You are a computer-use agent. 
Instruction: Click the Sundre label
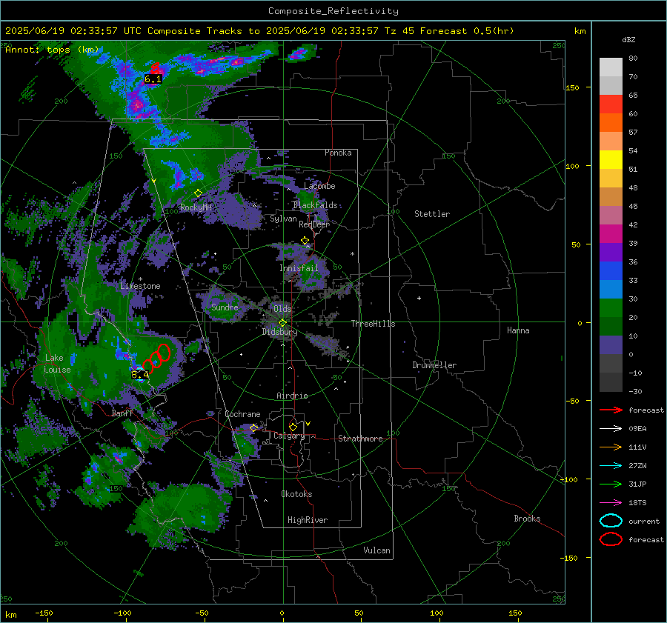pyautogui.click(x=225, y=307)
